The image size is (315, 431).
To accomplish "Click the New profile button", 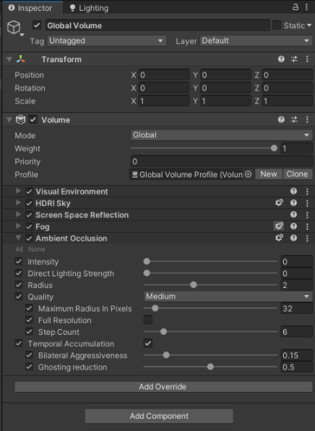I will click(x=269, y=174).
